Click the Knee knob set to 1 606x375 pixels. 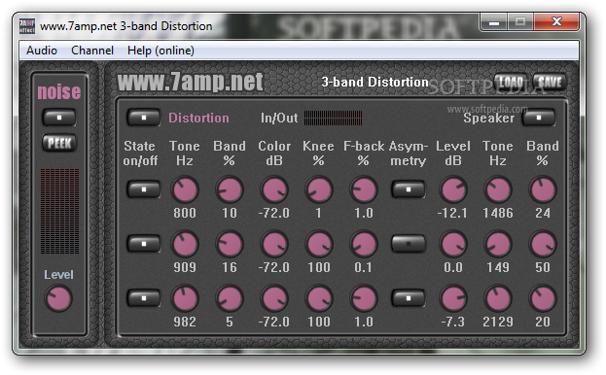point(319,189)
